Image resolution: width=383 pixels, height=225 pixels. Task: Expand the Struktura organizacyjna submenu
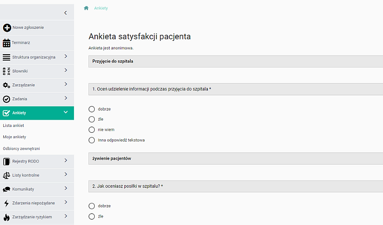(65, 57)
